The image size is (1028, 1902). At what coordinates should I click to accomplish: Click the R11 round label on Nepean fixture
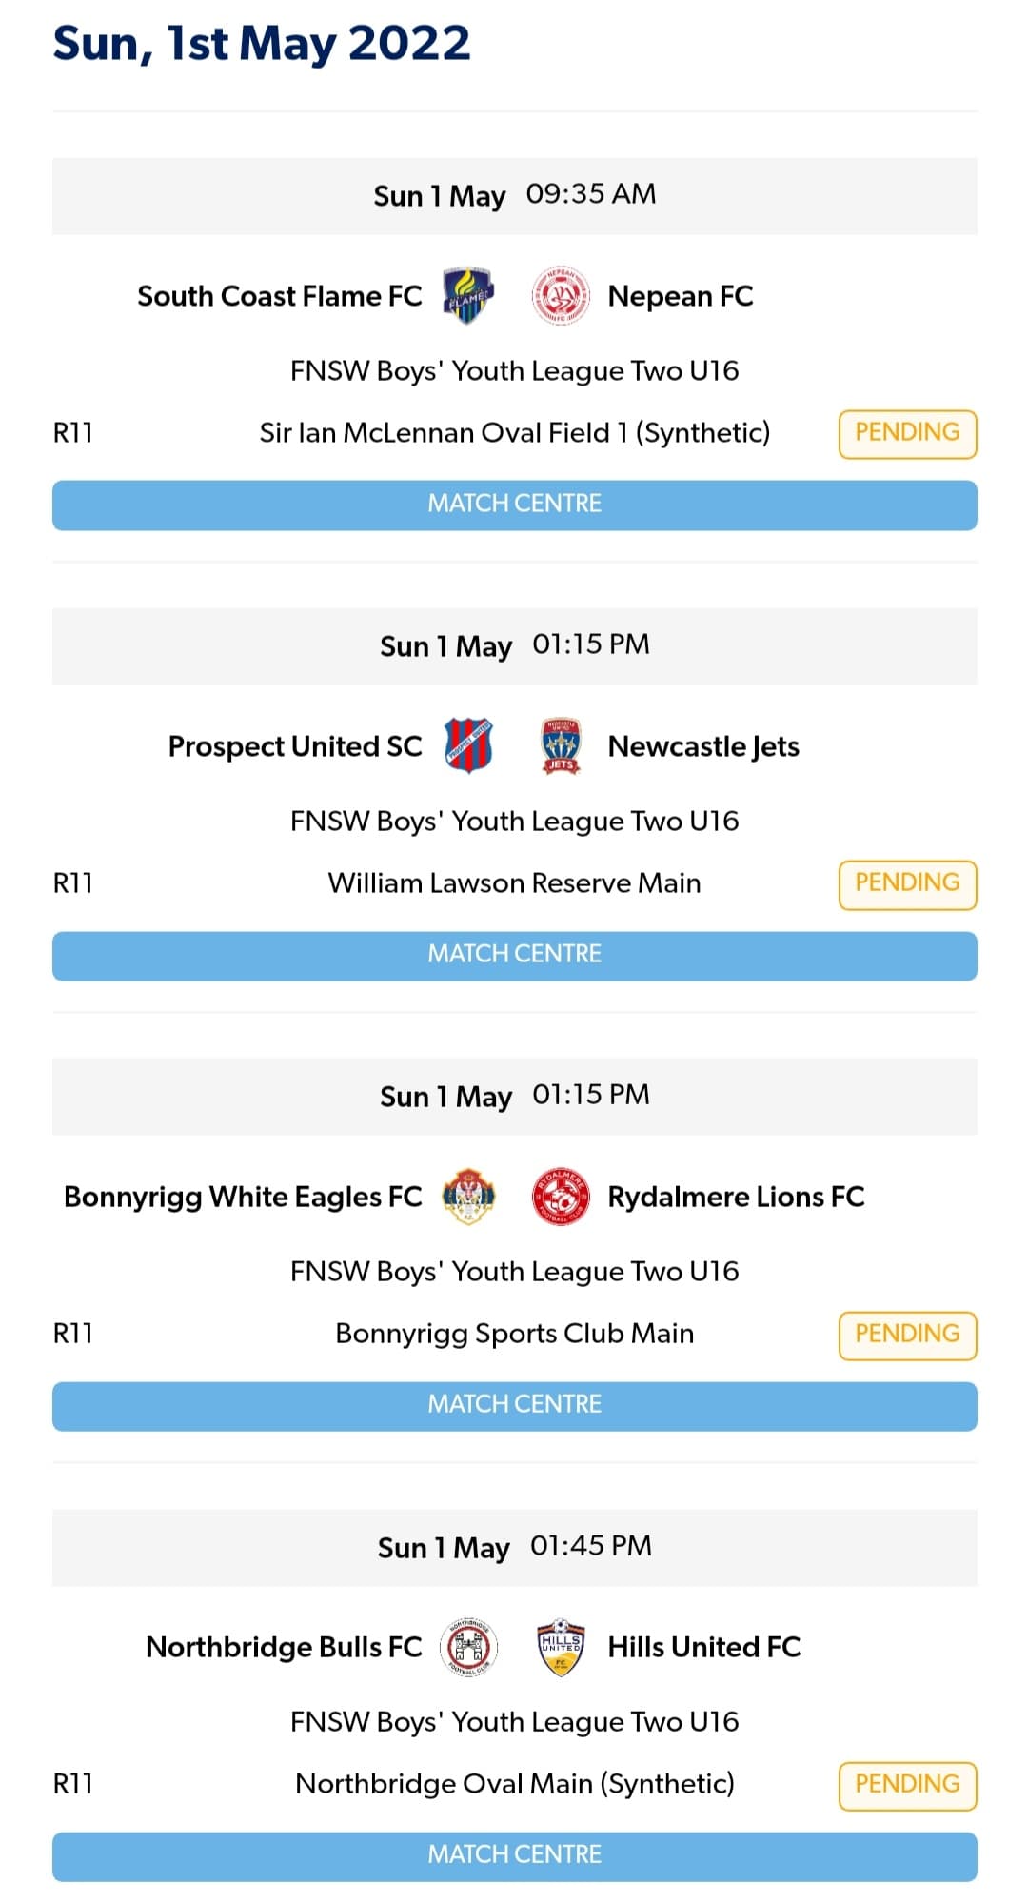pyautogui.click(x=73, y=432)
